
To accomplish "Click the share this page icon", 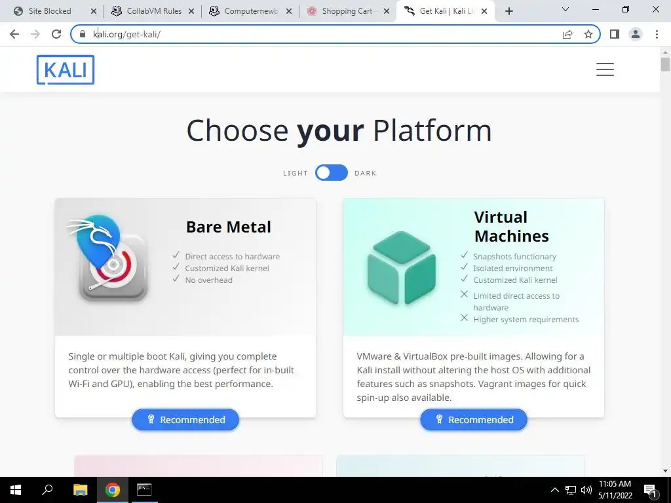I will 567,34.
